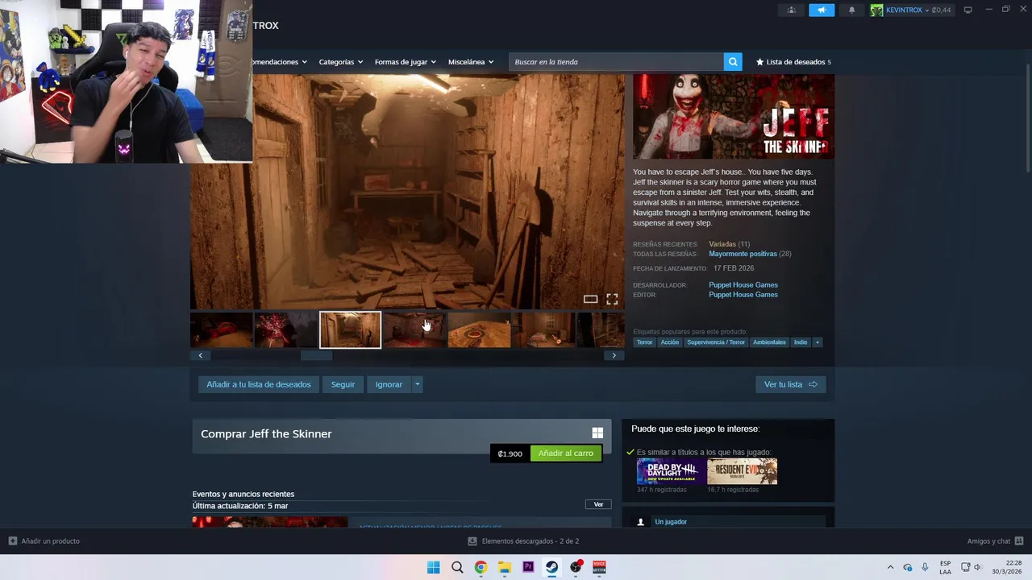Click the store search magnifier button
Screen dimensions: 1032x580
733,62
